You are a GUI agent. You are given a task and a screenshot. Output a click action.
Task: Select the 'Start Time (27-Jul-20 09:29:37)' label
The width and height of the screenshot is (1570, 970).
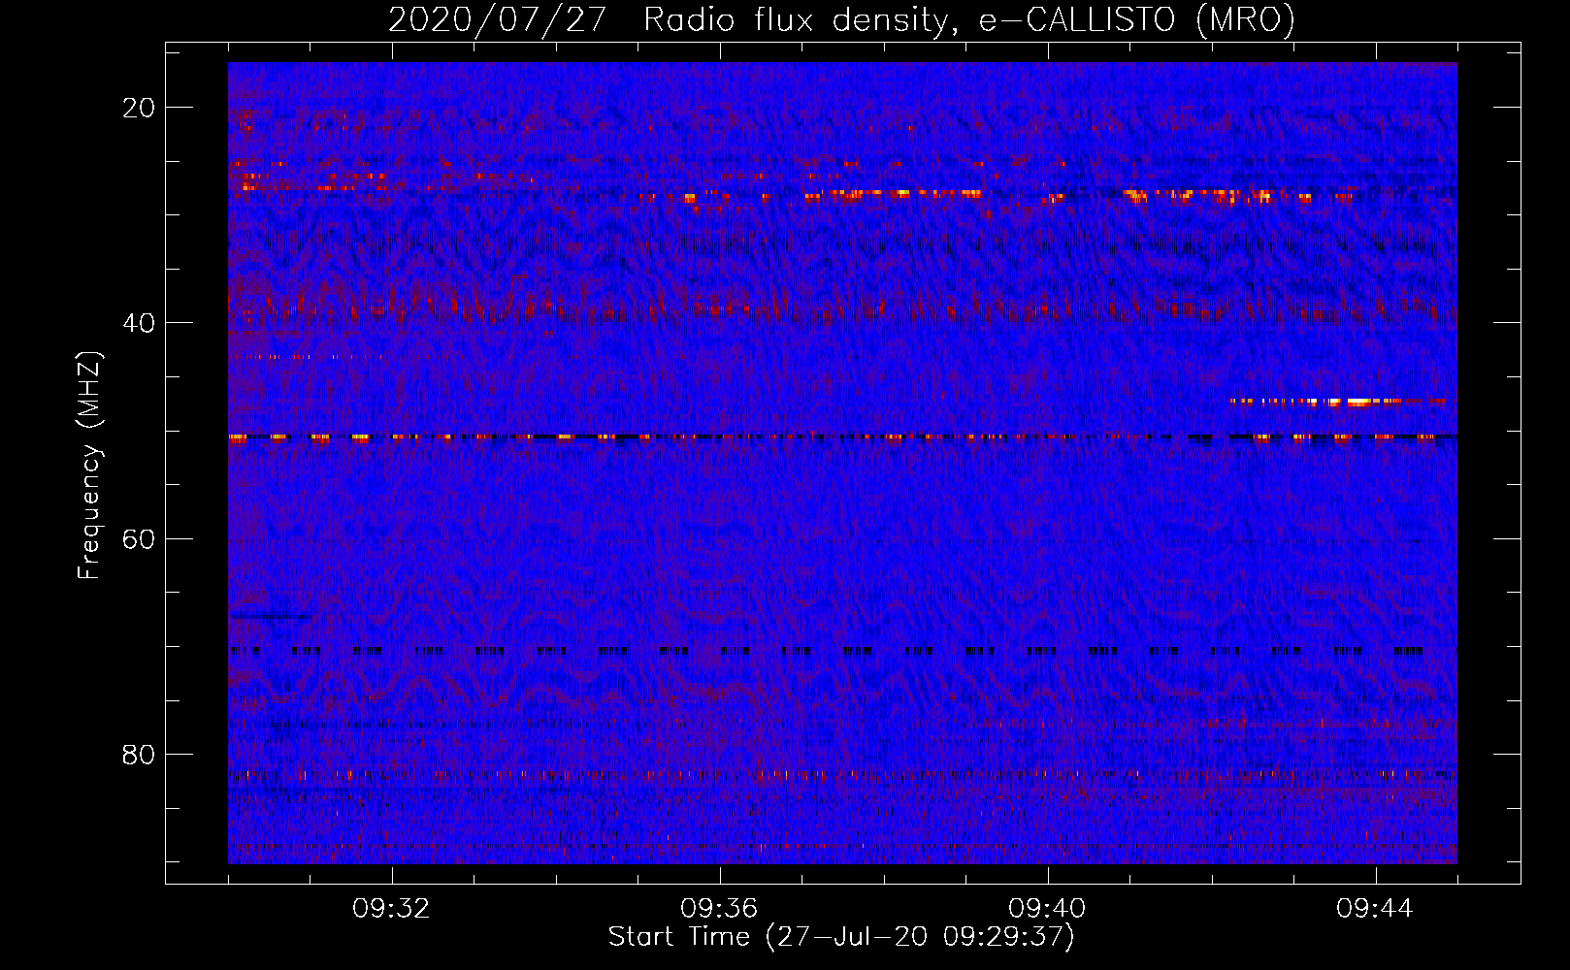841,937
